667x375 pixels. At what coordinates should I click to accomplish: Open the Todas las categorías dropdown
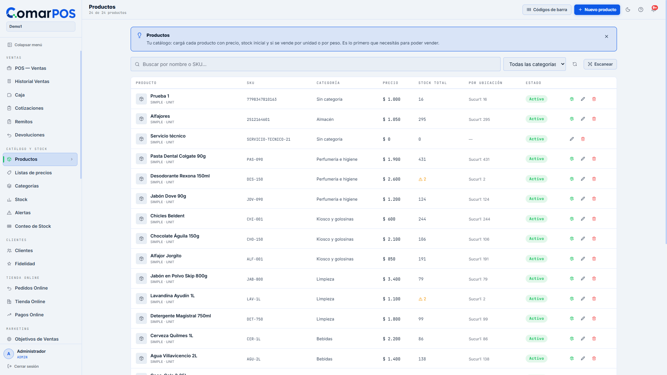tap(534, 64)
